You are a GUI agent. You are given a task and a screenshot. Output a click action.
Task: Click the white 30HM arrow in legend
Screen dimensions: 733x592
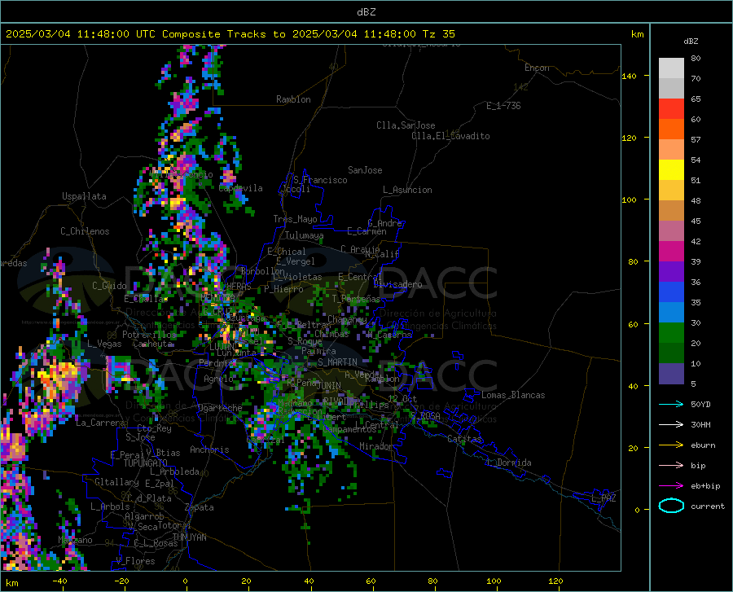[x=671, y=424]
